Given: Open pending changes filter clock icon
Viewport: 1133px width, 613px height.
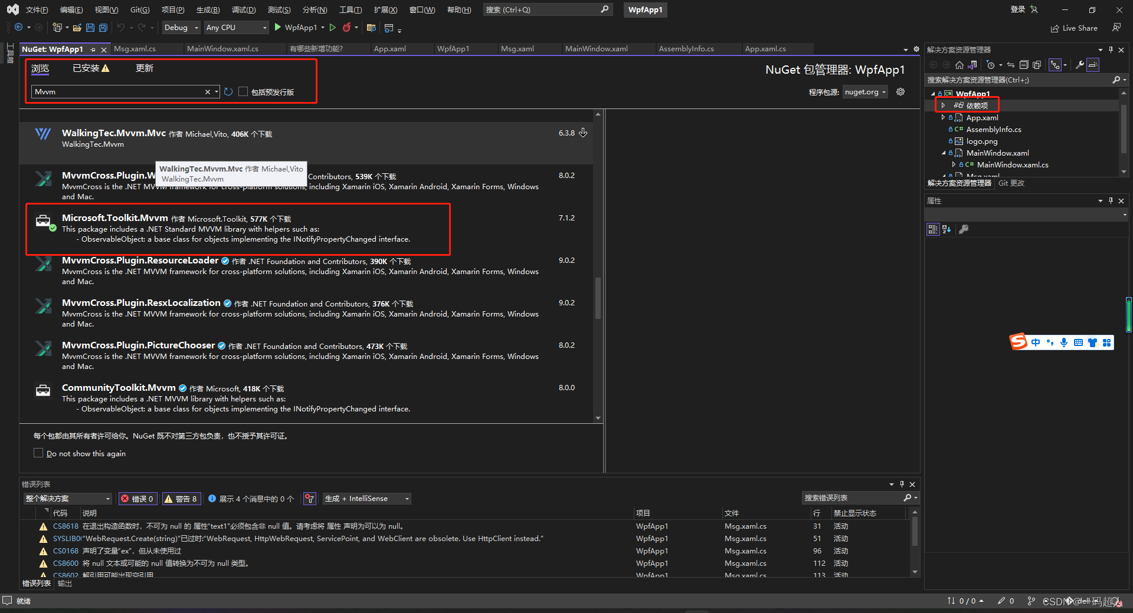Looking at the screenshot, I should tap(991, 65).
